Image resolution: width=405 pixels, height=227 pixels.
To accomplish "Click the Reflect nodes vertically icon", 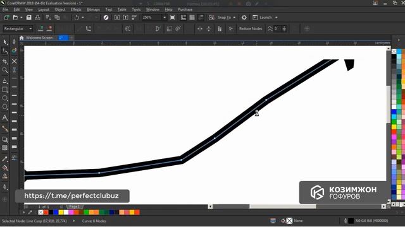I will (x=209, y=29).
